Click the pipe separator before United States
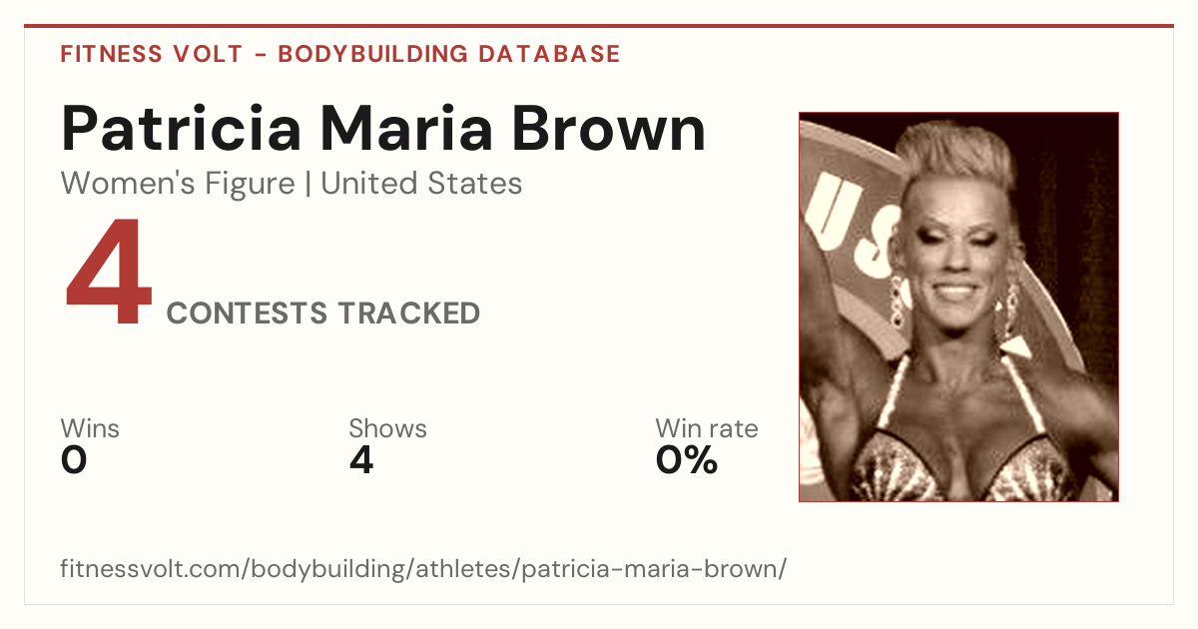Image resolution: width=1198 pixels, height=629 pixels. (307, 184)
